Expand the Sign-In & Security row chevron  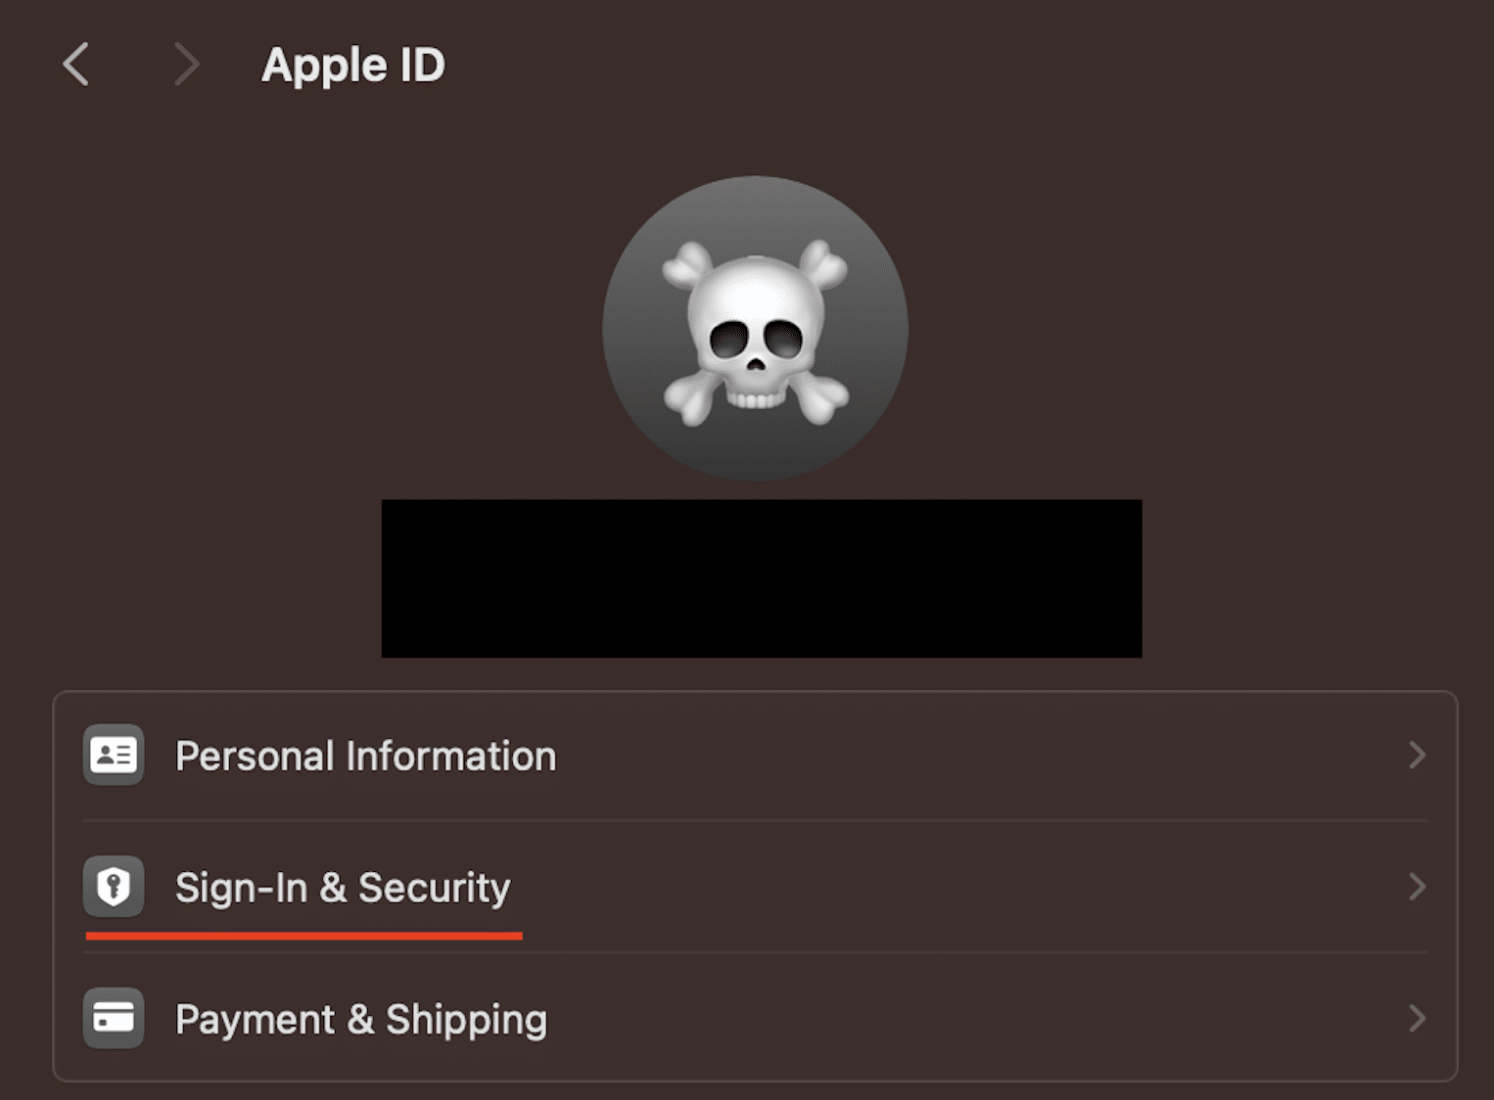tap(1417, 887)
